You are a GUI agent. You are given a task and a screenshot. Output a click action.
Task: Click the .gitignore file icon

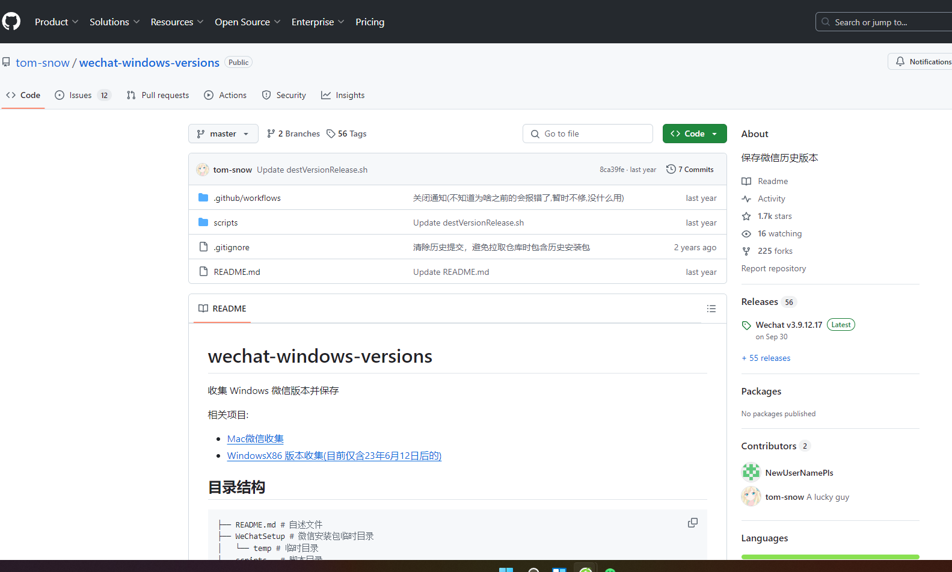tap(203, 247)
